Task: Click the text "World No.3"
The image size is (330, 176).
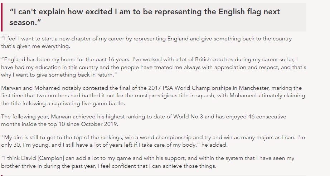Action: (x=198, y=117)
